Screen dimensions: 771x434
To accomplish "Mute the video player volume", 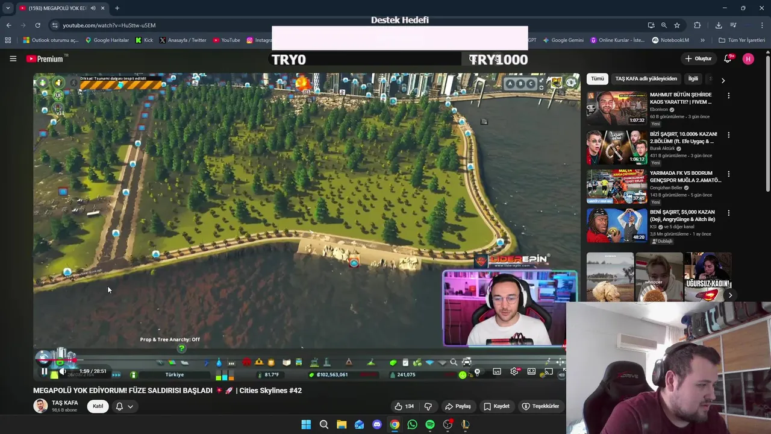I will pyautogui.click(x=62, y=371).
